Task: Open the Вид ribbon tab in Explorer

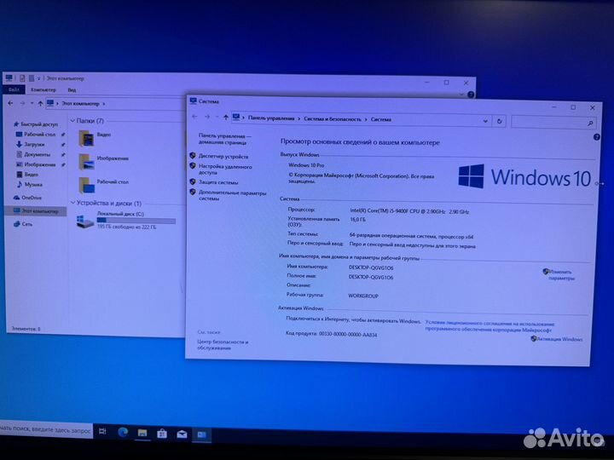Action: pyautogui.click(x=72, y=89)
